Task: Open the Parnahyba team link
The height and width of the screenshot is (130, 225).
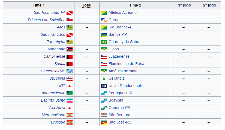Action: pyautogui.click(x=56, y=42)
